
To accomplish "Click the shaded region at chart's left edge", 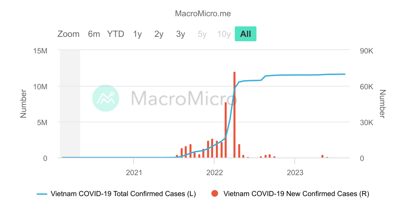I will point(69,101).
